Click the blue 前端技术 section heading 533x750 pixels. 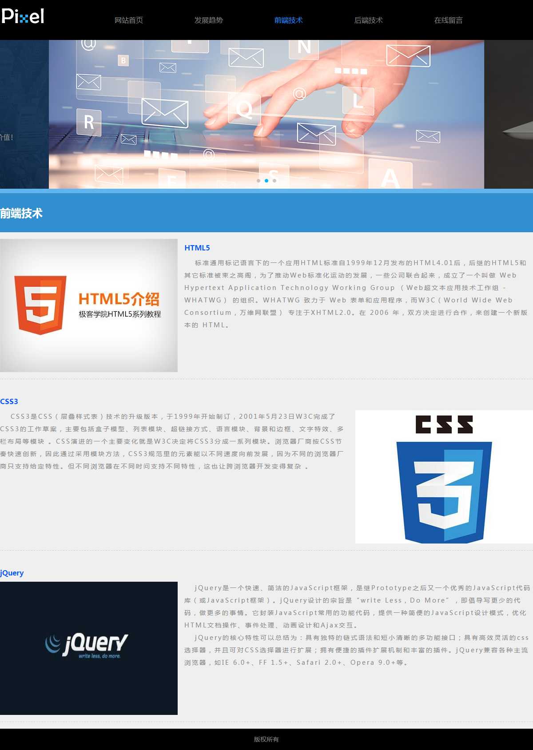tap(21, 214)
